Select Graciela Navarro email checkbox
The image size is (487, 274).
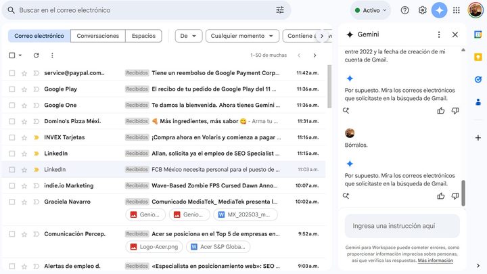click(11, 202)
